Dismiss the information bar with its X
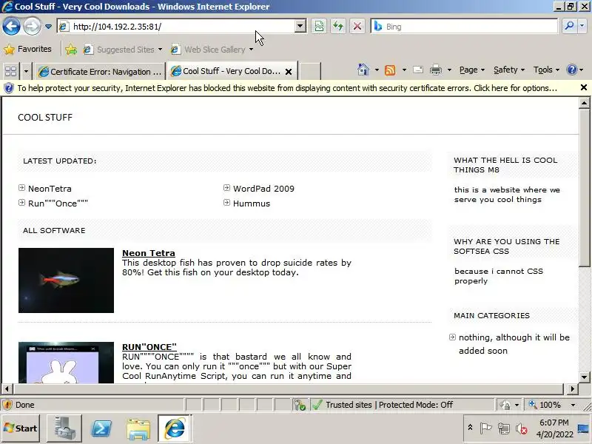 click(584, 87)
